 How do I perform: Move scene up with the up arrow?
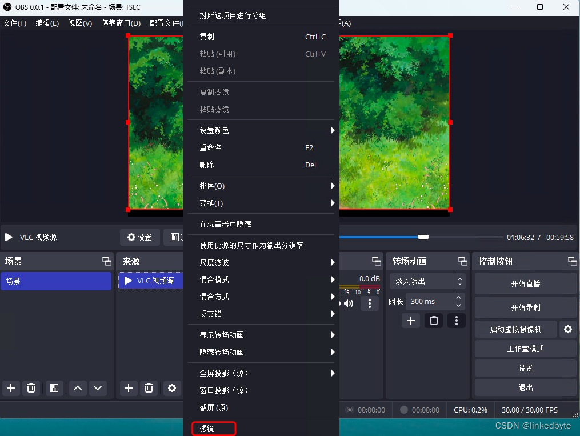(x=78, y=388)
